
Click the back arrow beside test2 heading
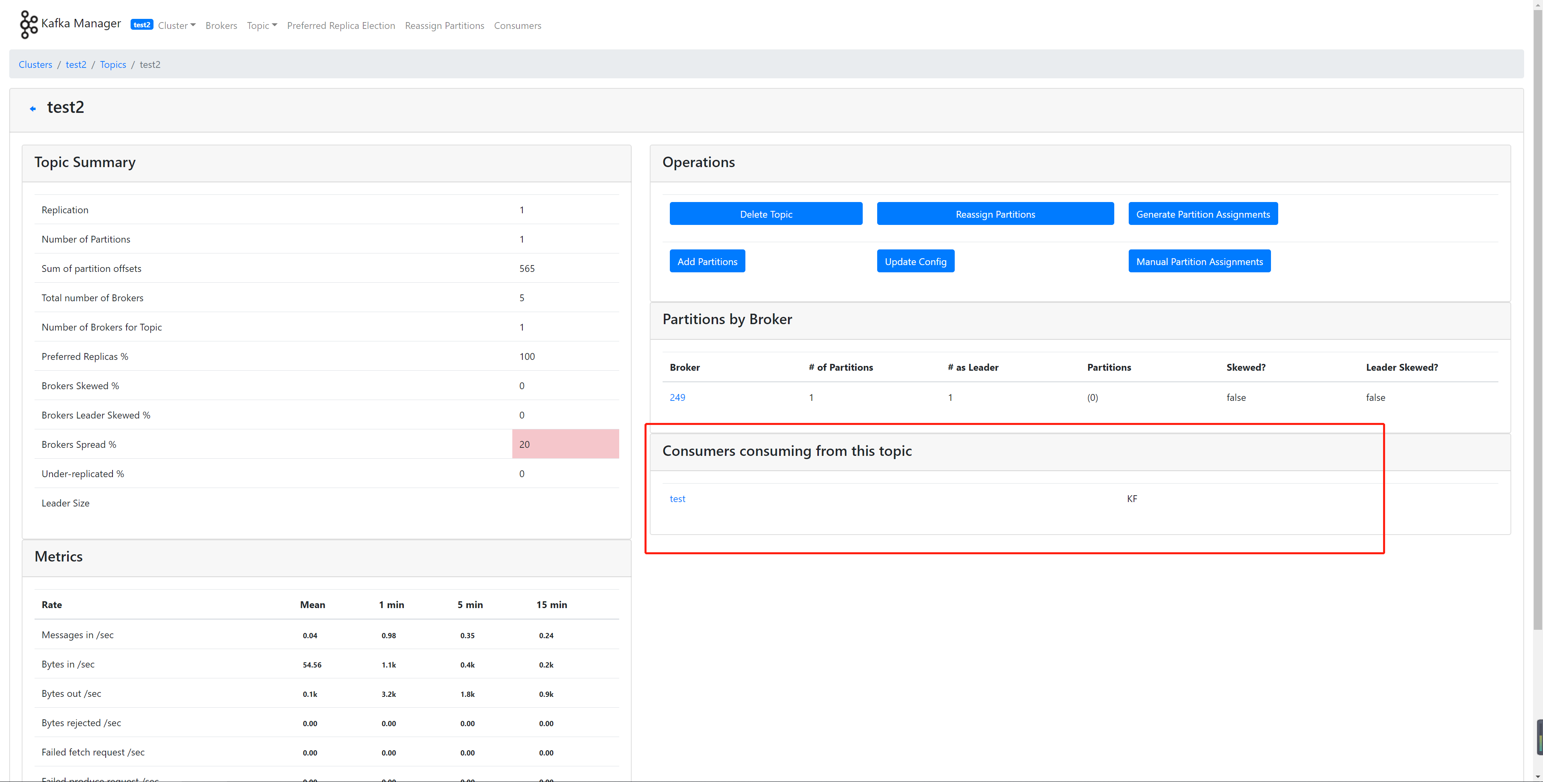(x=33, y=108)
